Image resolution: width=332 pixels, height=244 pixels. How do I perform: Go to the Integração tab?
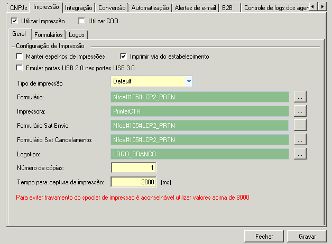79,8
